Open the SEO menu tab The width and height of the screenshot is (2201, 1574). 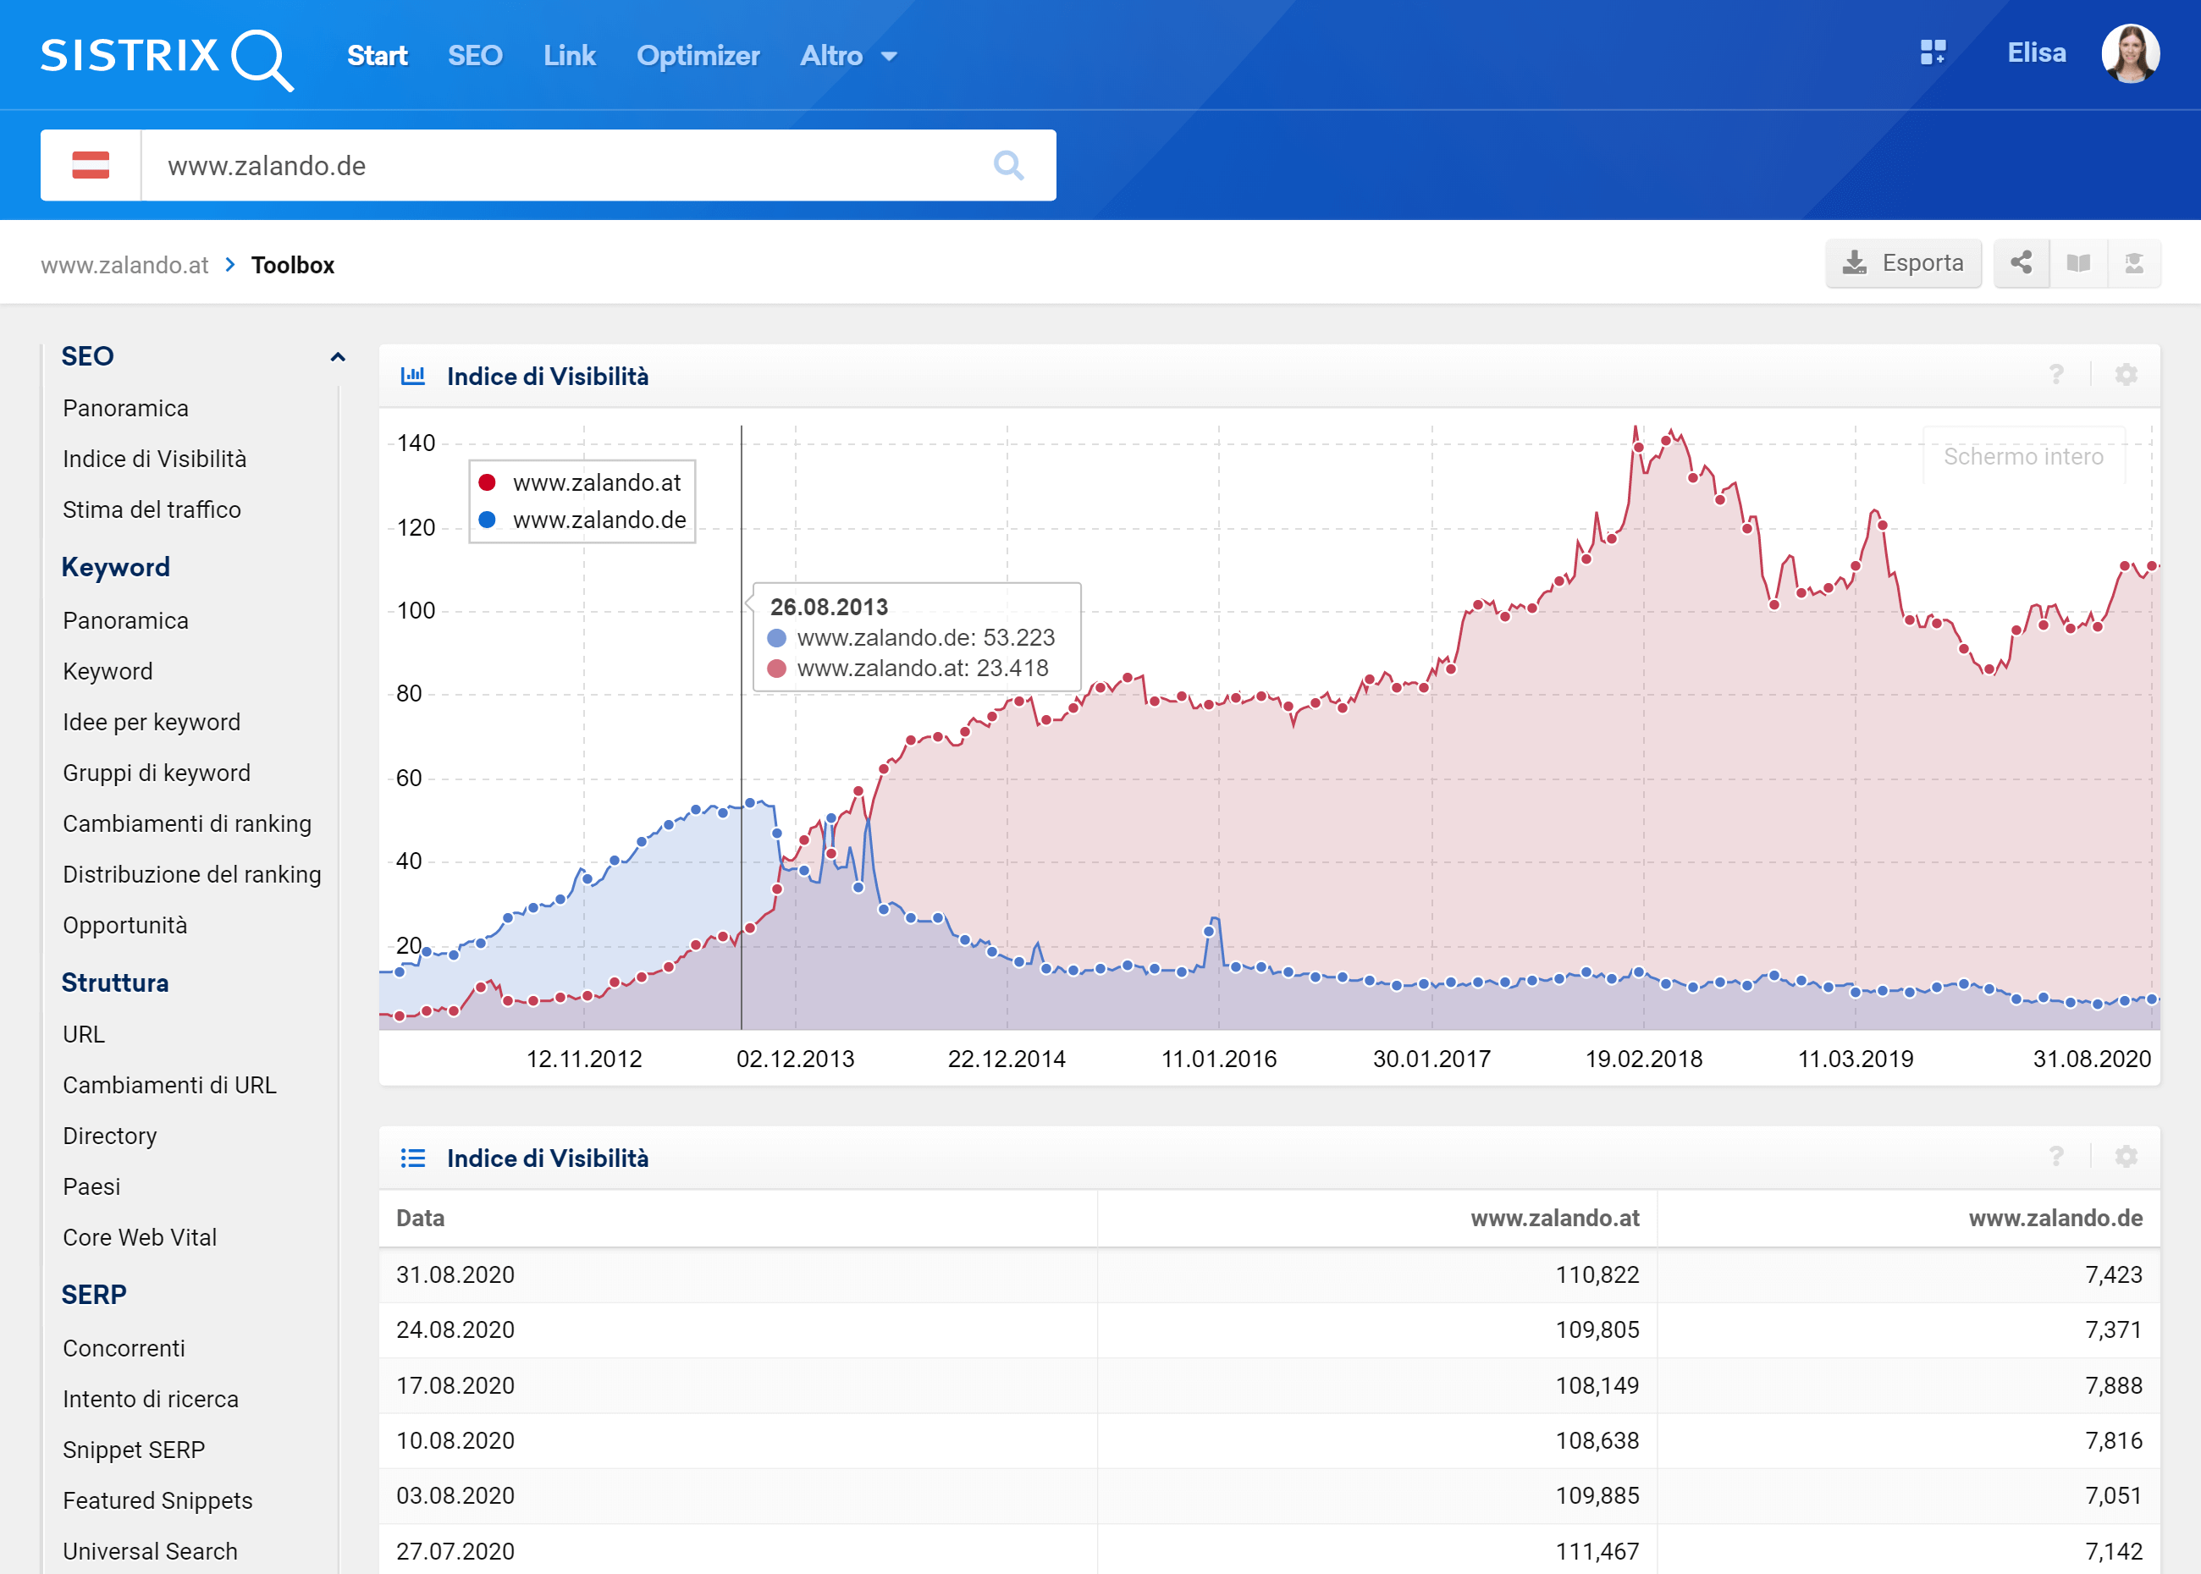point(475,55)
